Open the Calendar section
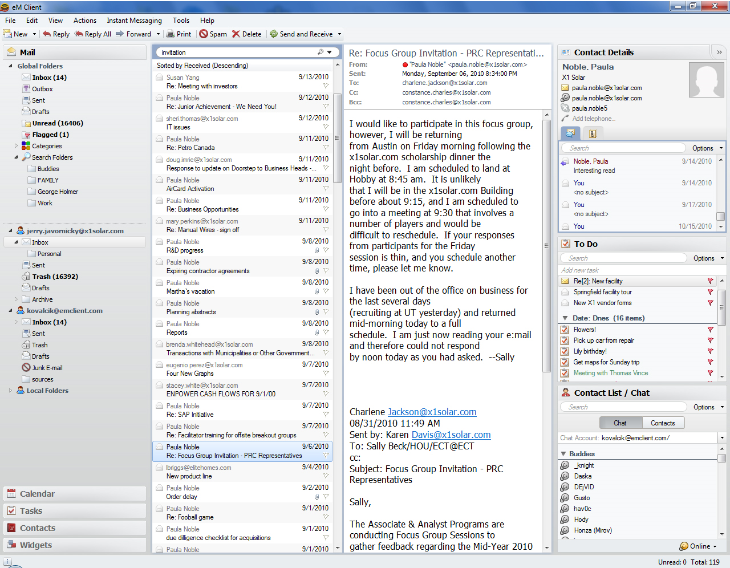This screenshot has width=730, height=568. point(37,494)
